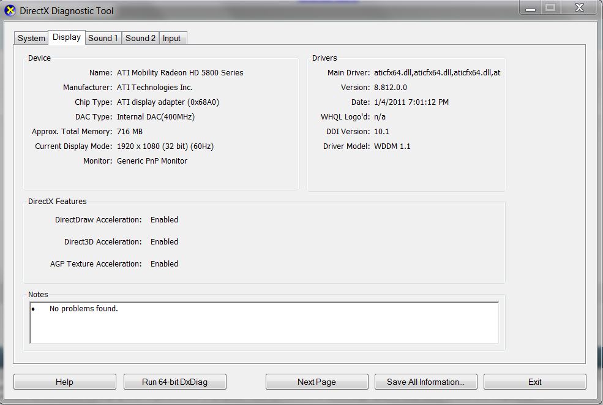Click the Current Display Mode label
Image resolution: width=603 pixels, height=405 pixels.
click(x=73, y=146)
